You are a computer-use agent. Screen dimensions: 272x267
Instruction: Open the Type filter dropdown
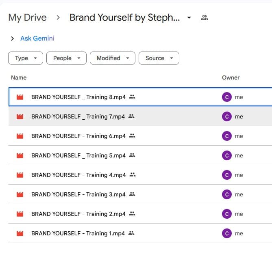pos(25,58)
